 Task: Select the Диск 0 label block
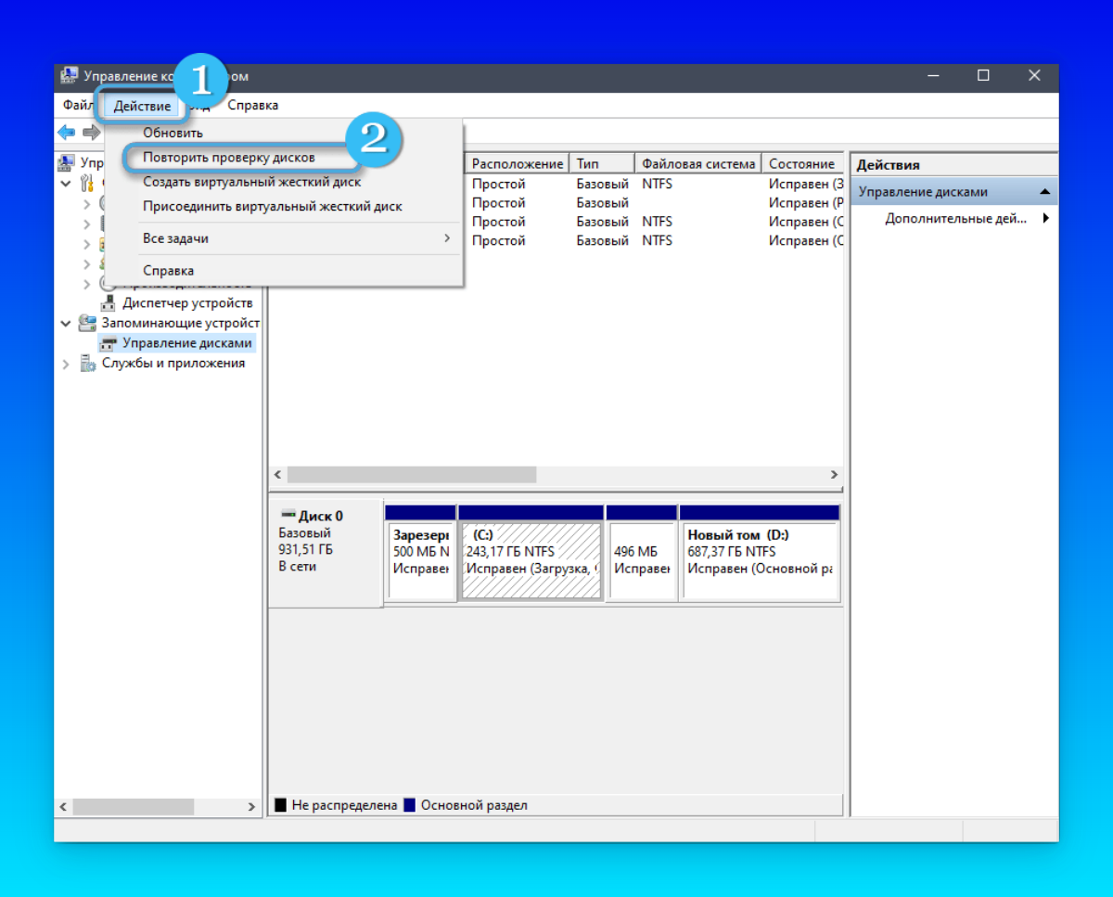pyautogui.click(x=325, y=553)
